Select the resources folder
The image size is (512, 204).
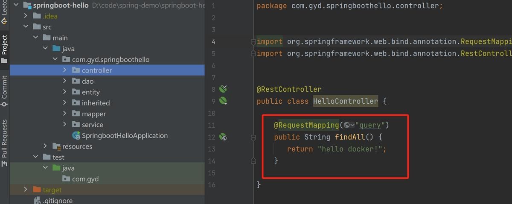pos(77,146)
